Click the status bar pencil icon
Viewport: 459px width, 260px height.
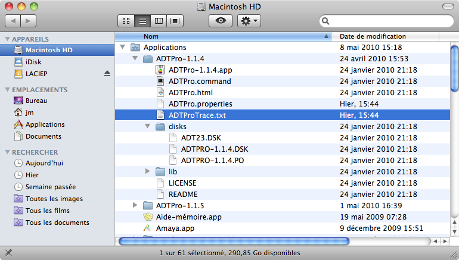click(x=8, y=253)
